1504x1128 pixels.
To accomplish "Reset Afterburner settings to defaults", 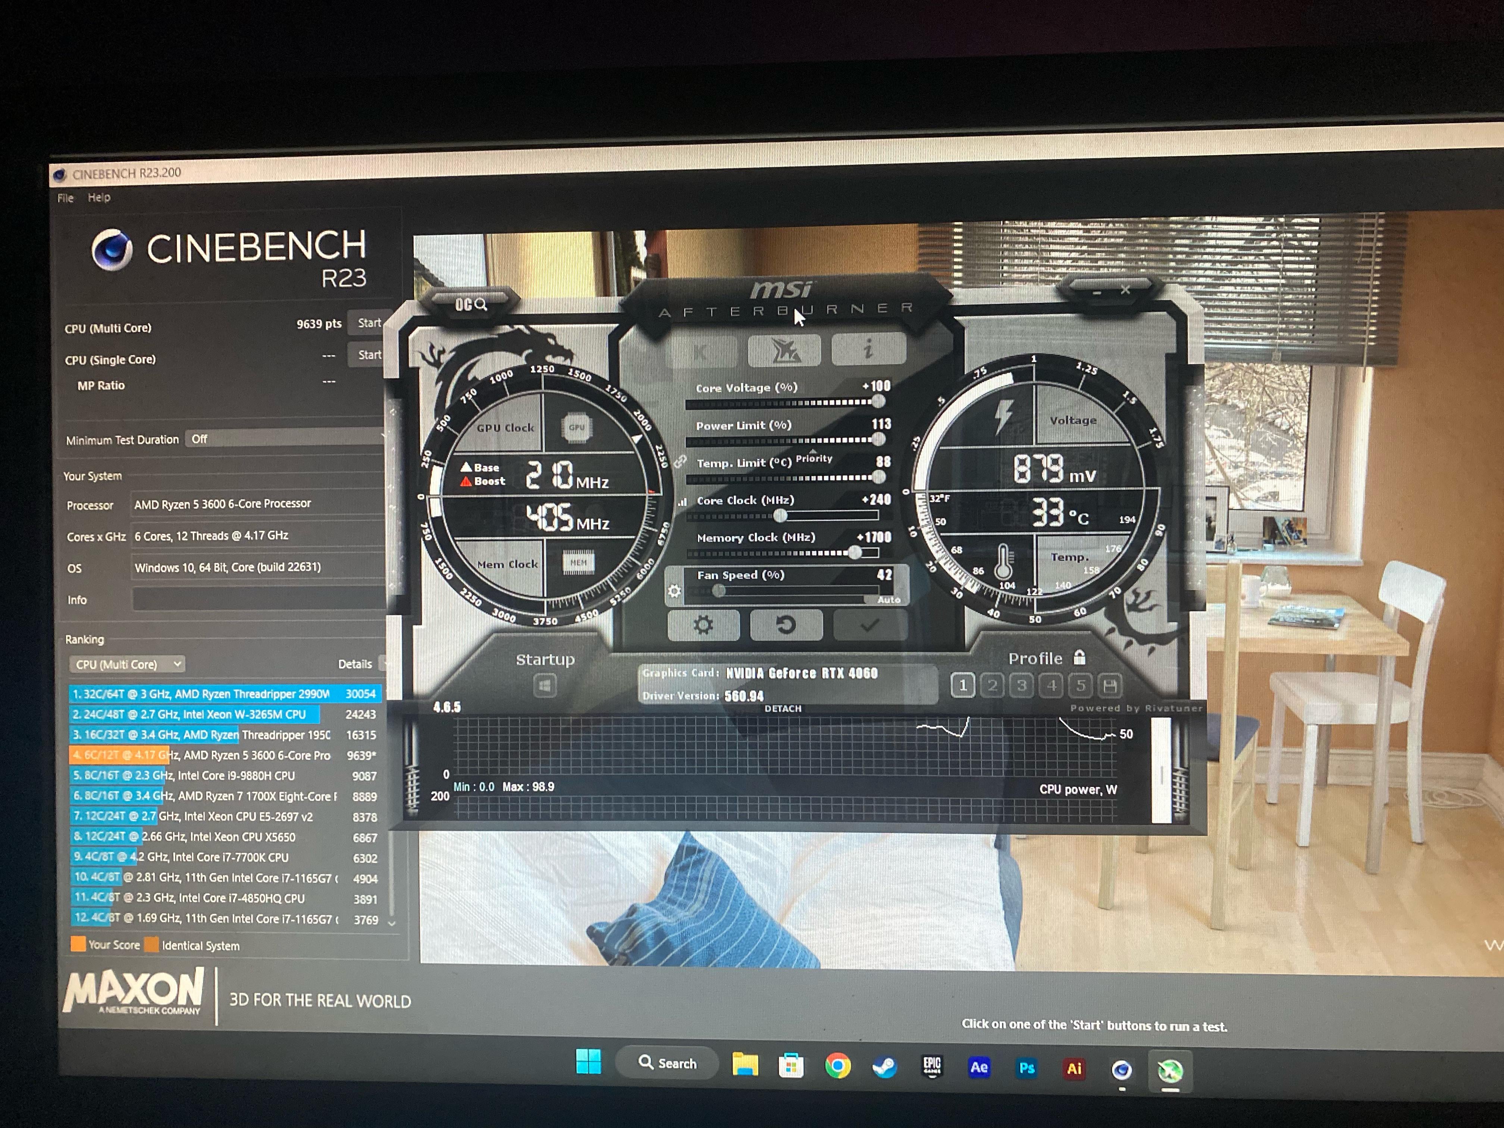I will (x=786, y=625).
